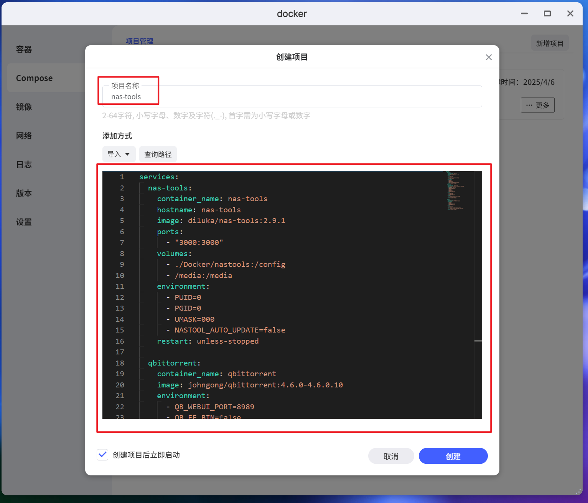Open the 版本 sidebar section
Screen dimensions: 588x503
24,193
